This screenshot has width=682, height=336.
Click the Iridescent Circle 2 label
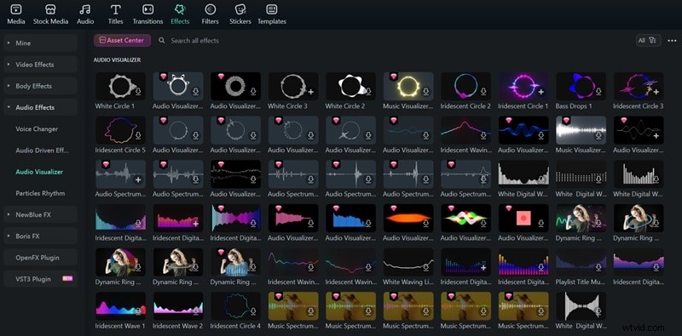[465, 106]
